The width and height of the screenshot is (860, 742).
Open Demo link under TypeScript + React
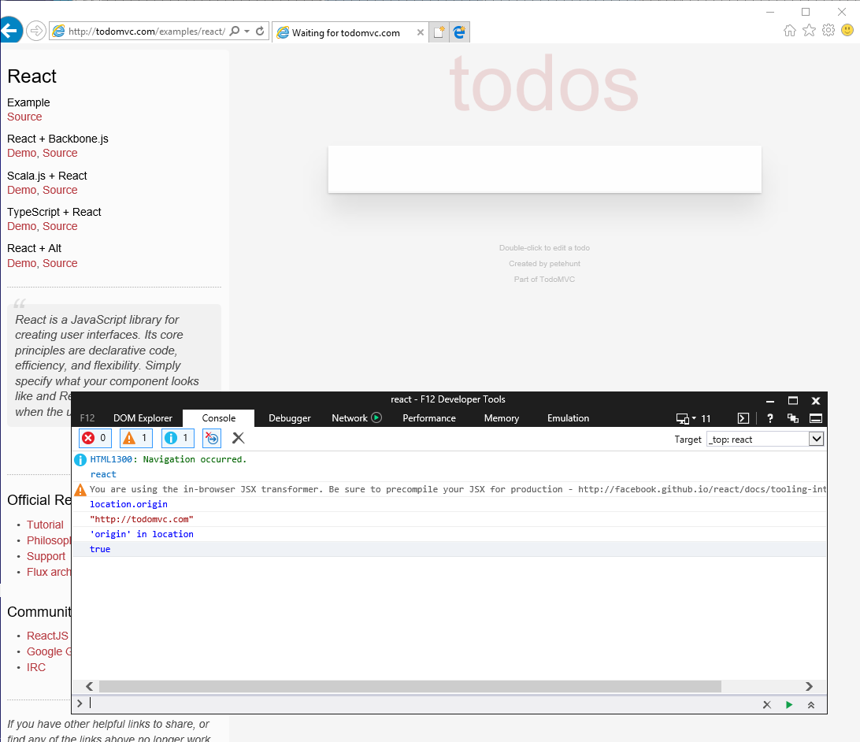[22, 226]
